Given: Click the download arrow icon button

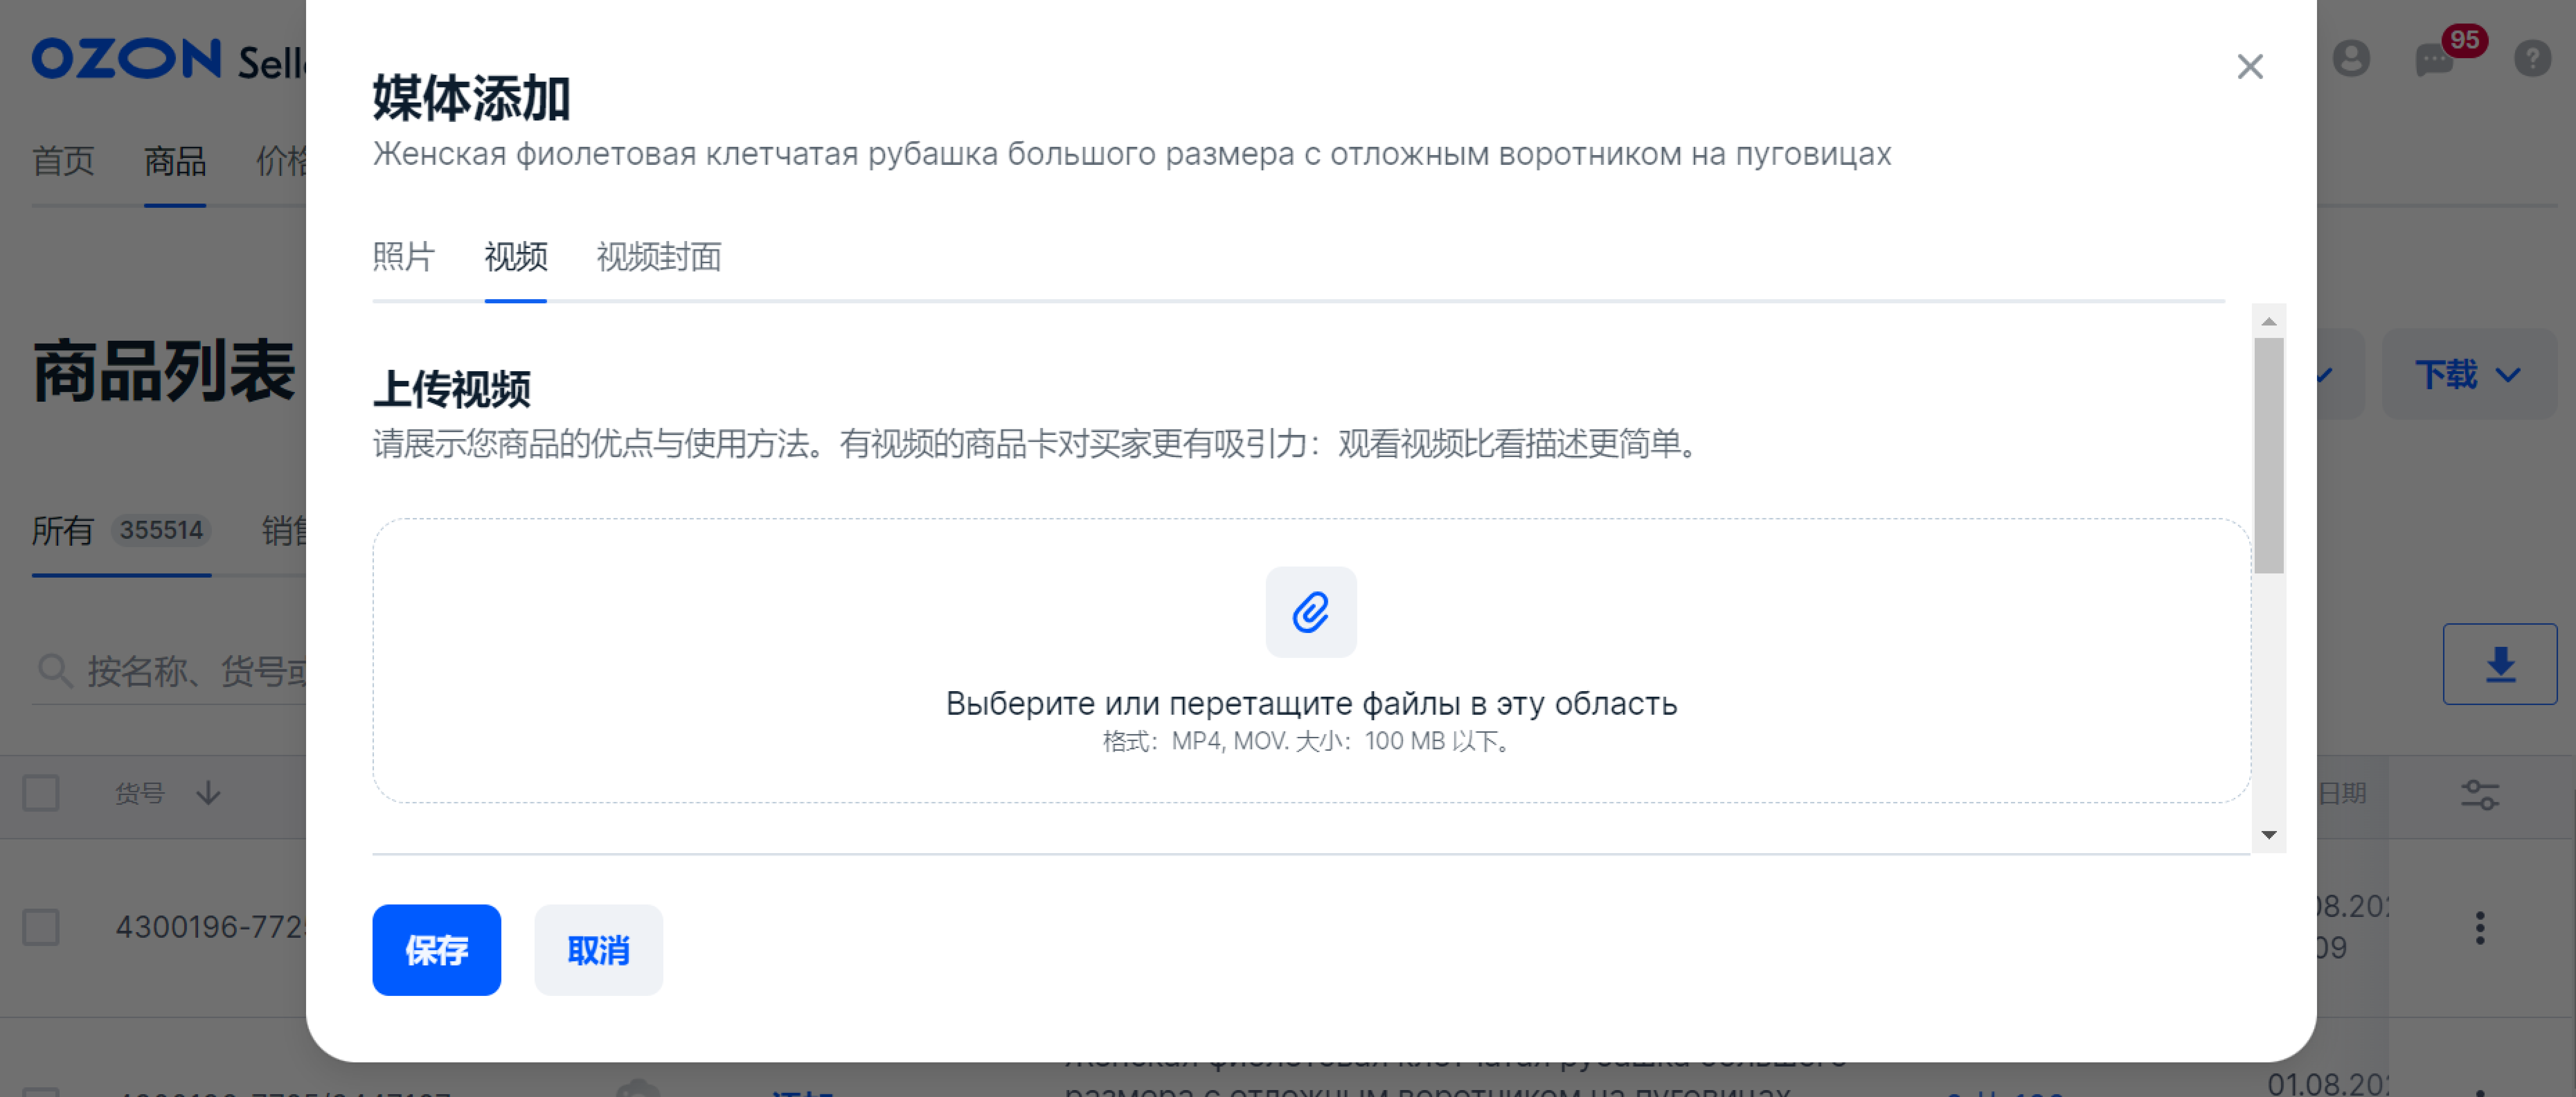Looking at the screenshot, I should click(x=2499, y=664).
